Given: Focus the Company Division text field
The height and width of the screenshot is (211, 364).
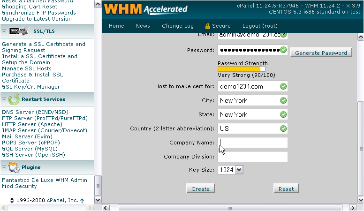Looking at the screenshot, I should click(x=253, y=157).
